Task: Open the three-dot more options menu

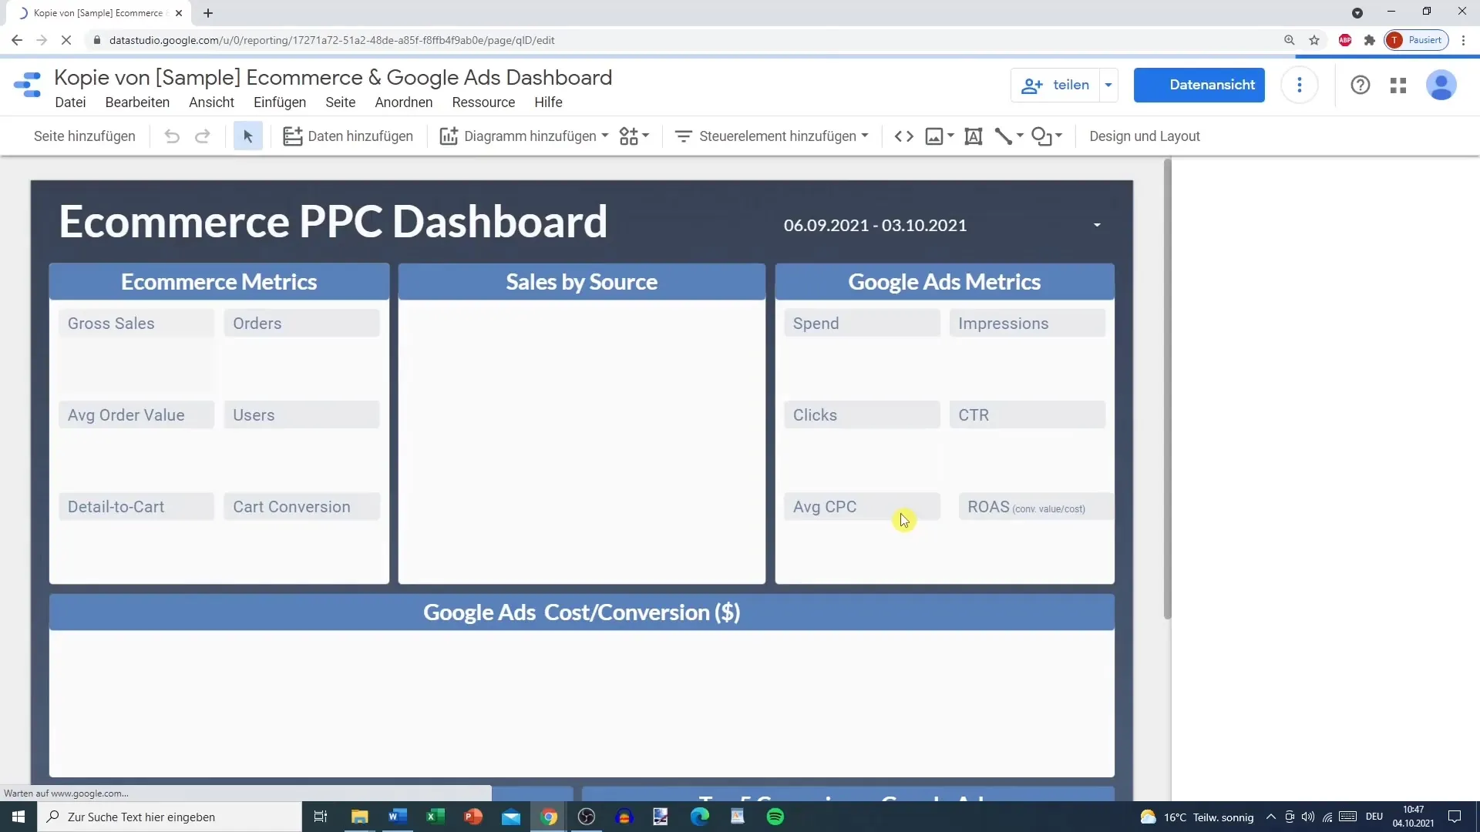Action: [1300, 85]
